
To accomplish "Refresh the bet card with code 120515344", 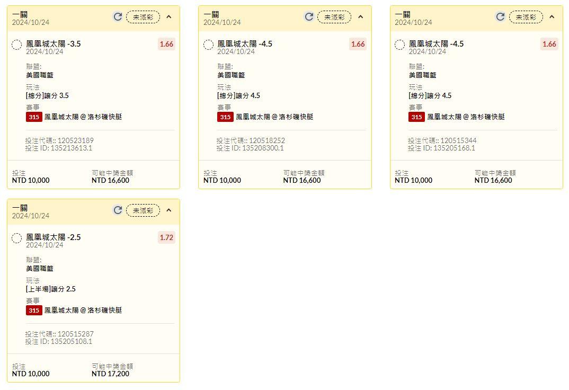I will click(501, 16).
